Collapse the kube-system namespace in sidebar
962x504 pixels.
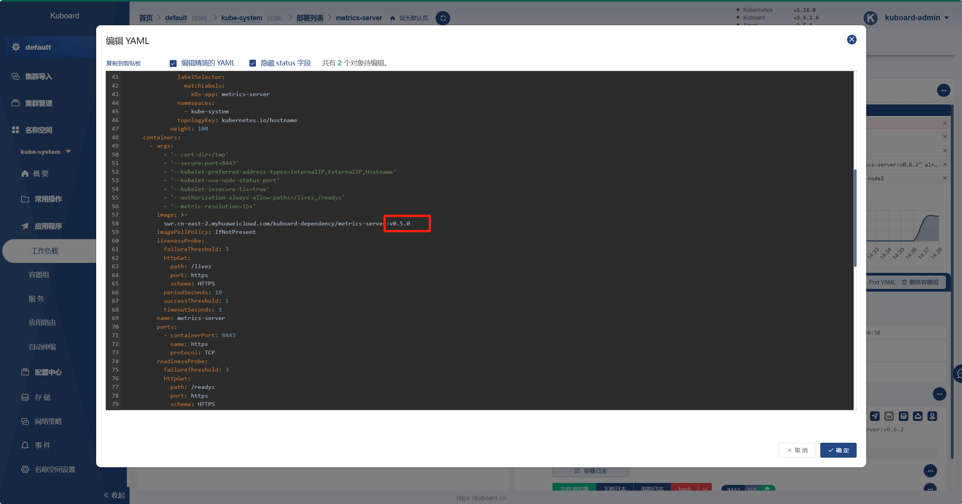(x=68, y=152)
